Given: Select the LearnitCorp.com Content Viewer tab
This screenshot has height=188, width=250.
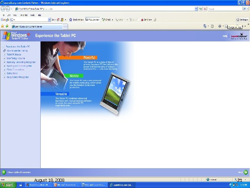Looking at the screenshot, I should tap(37, 26).
